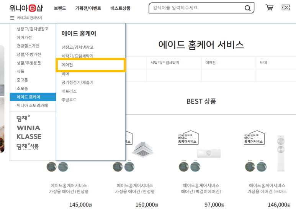296x216 pixels.
Task: Open 145,000원 product title link
Action: tap(69, 188)
